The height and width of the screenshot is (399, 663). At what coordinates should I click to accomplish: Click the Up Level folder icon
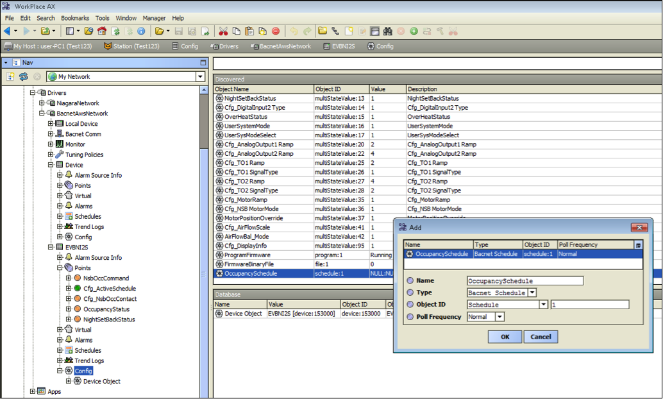(x=45, y=31)
